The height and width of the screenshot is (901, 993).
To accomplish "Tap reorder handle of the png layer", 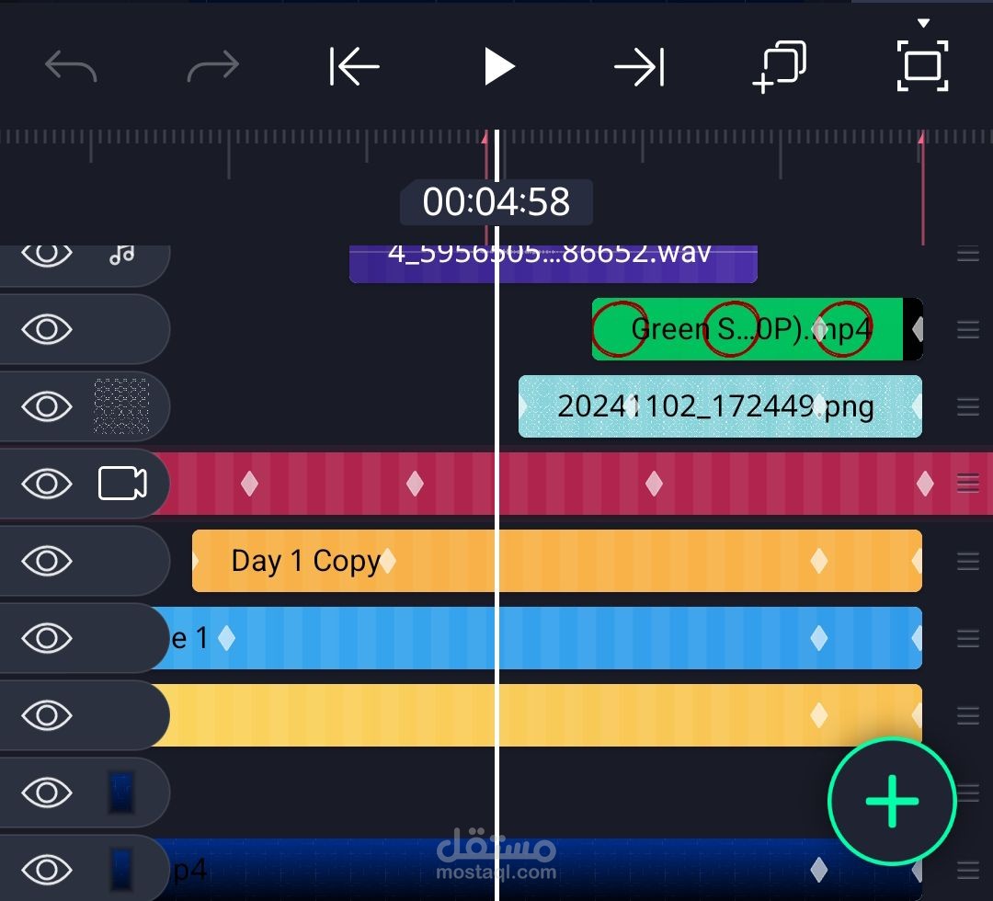I will pyautogui.click(x=967, y=406).
